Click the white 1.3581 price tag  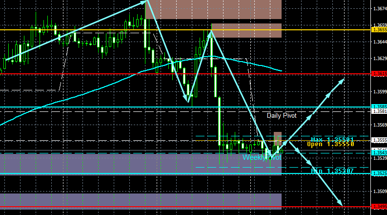point(379,111)
